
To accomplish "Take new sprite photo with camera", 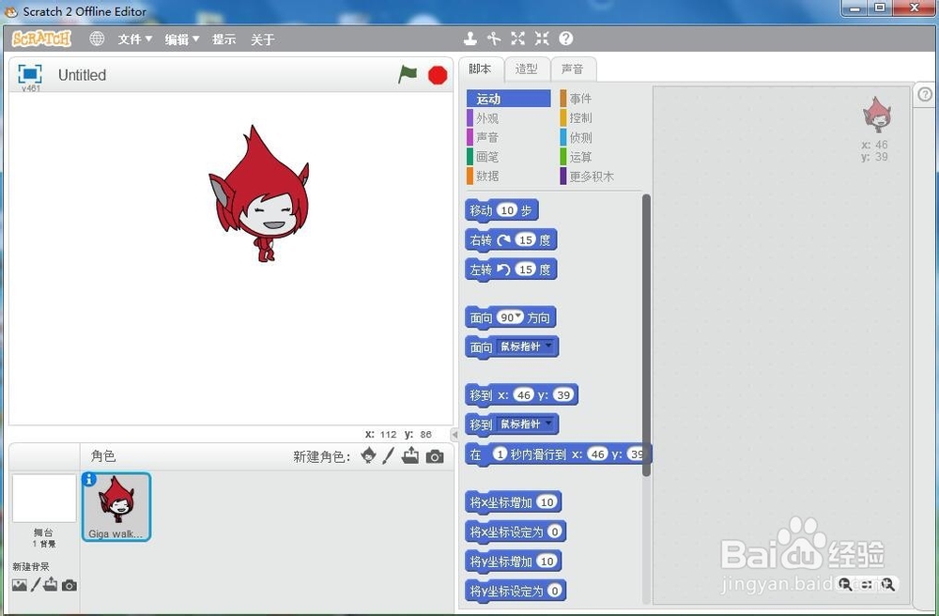I will pos(435,456).
